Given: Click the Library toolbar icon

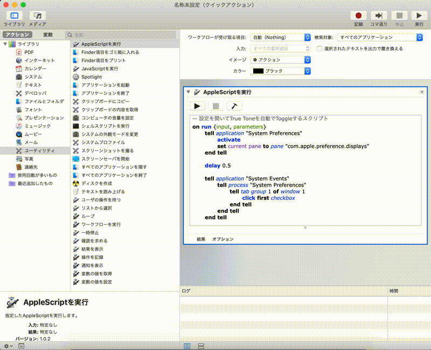Looking at the screenshot, I should [x=15, y=16].
